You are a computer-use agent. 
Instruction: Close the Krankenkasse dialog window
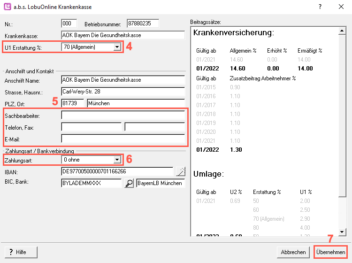341,7
